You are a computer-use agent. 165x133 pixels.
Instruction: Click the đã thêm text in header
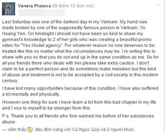pyautogui.click(x=61, y=6)
